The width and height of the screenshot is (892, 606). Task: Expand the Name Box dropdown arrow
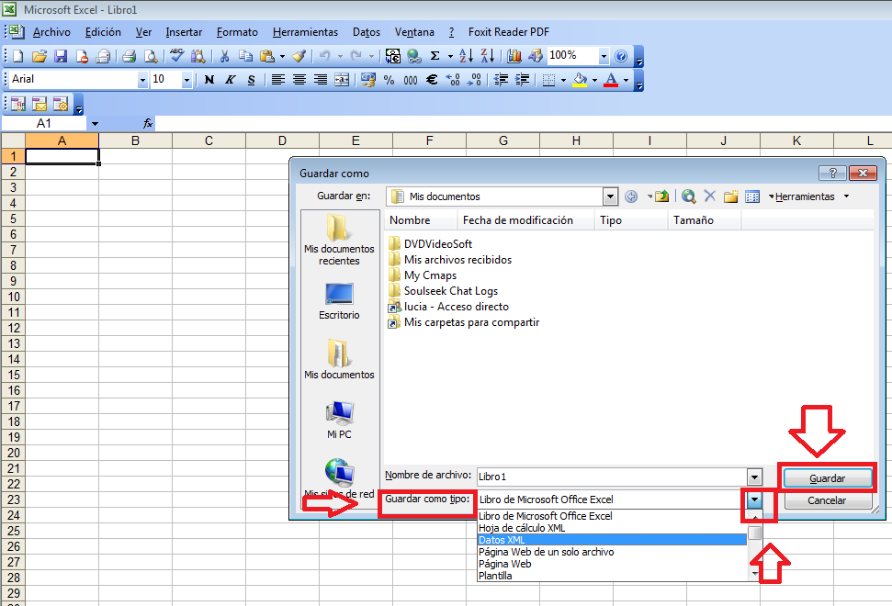(95, 123)
